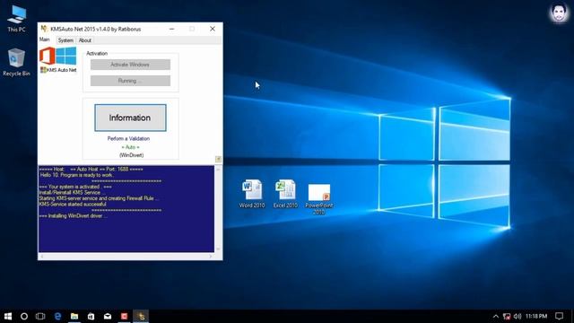This screenshot has height=323, width=574.
Task: Click the Information button
Action: [x=130, y=118]
